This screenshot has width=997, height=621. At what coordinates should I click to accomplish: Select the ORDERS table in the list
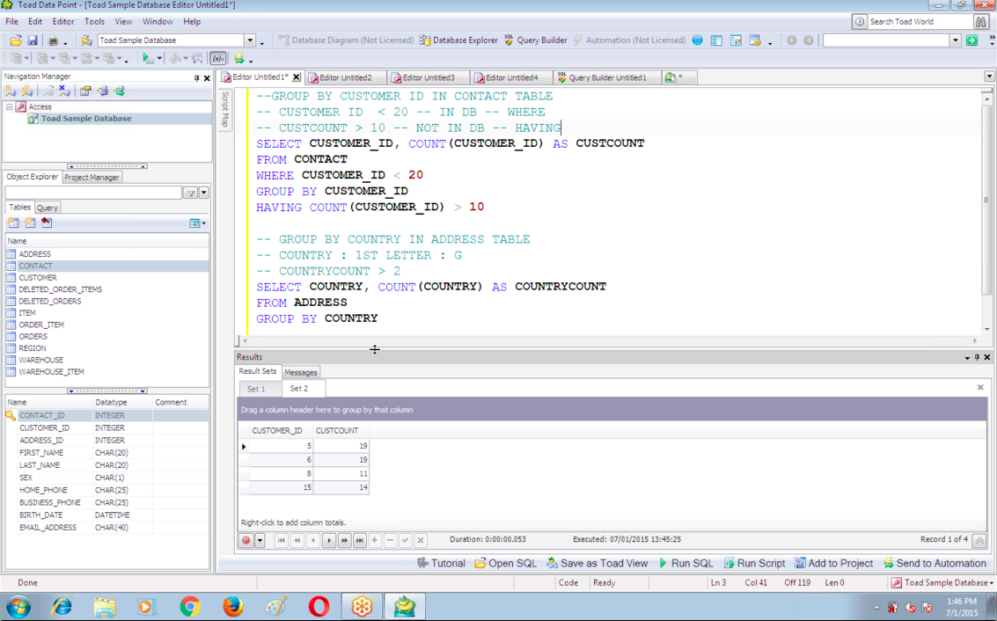(33, 336)
